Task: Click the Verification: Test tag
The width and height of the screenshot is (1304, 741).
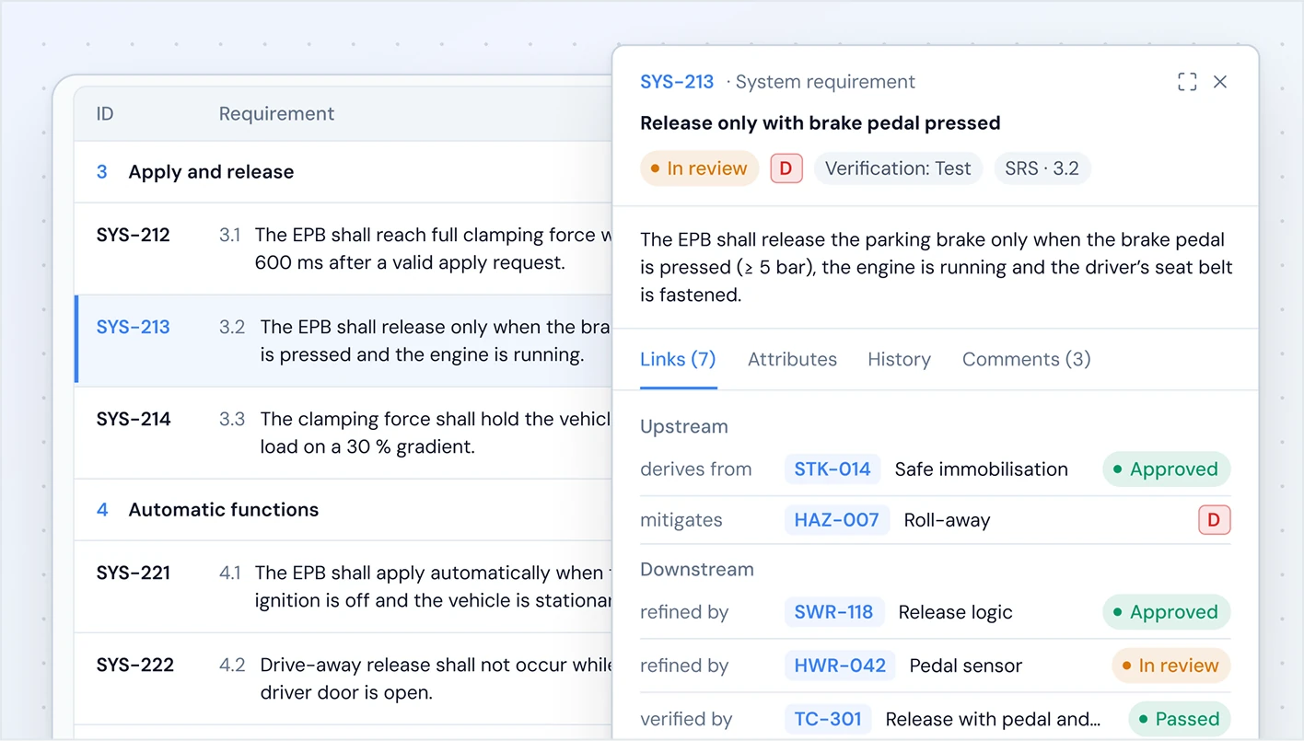Action: [x=898, y=168]
